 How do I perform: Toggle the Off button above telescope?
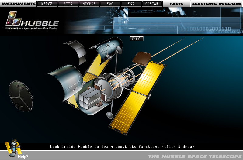pyautogui.click(x=136, y=39)
